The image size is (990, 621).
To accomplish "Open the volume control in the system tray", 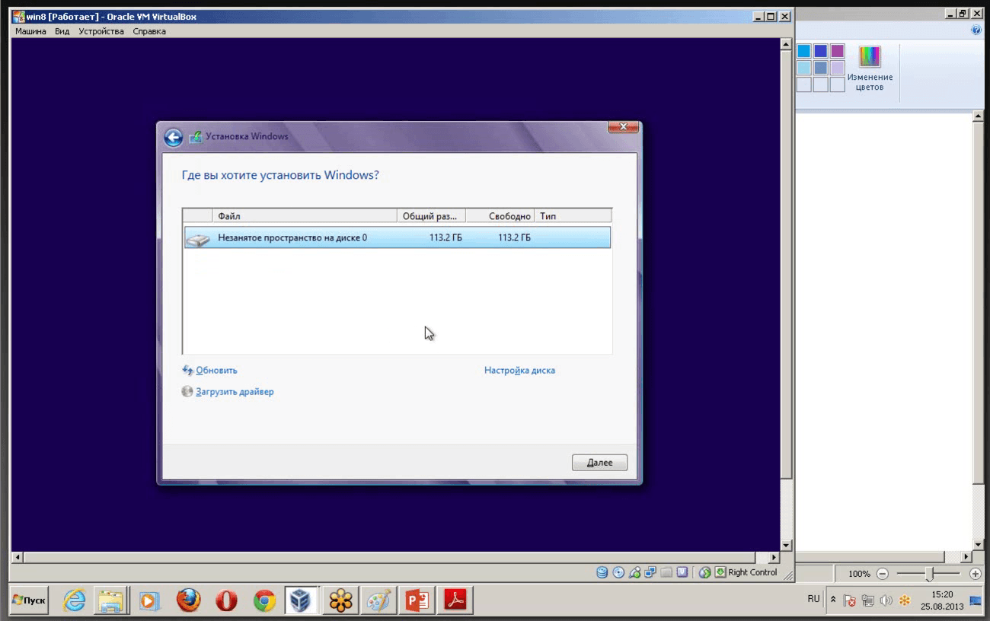I will click(886, 600).
